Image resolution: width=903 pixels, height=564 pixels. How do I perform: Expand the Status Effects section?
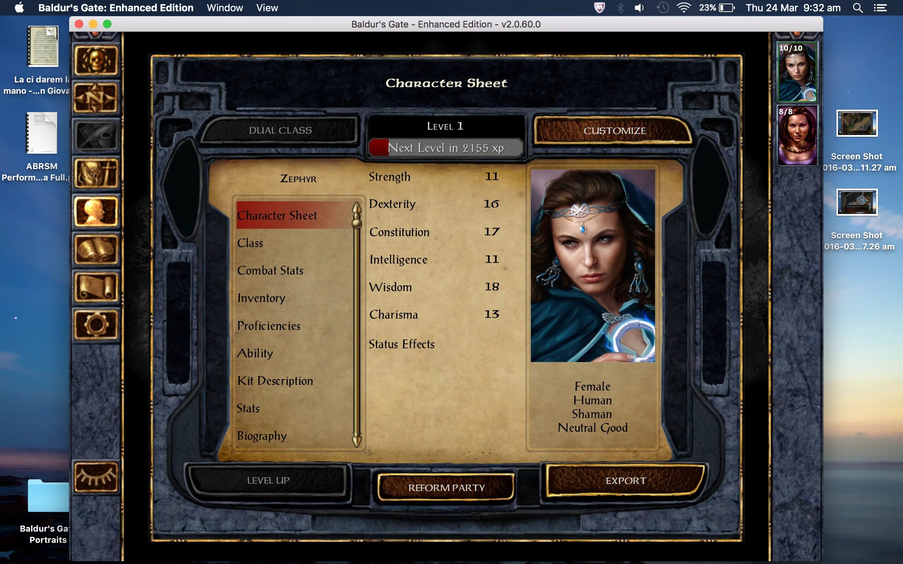pyautogui.click(x=402, y=343)
